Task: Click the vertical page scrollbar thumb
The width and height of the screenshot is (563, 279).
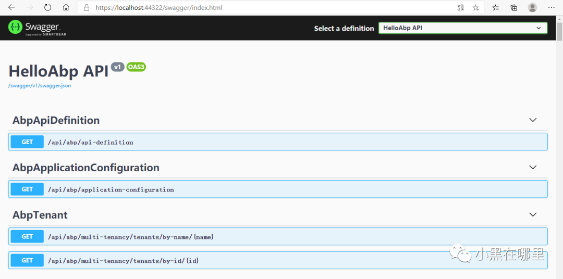Action: [x=559, y=32]
